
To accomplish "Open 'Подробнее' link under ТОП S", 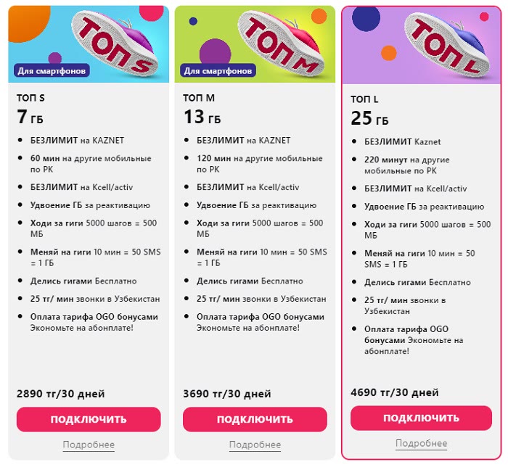I will click(89, 445).
